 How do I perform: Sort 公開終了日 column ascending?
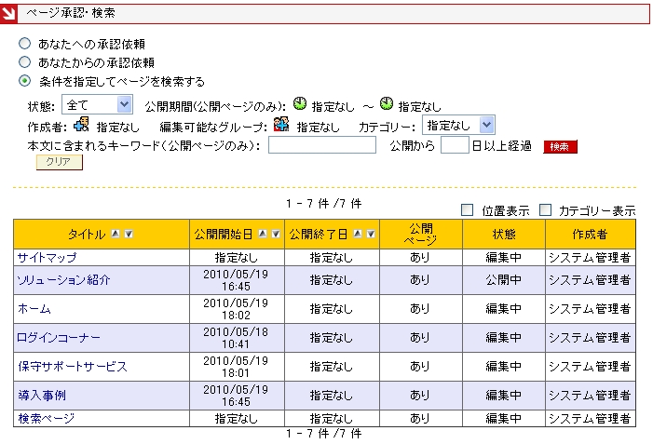coord(358,234)
